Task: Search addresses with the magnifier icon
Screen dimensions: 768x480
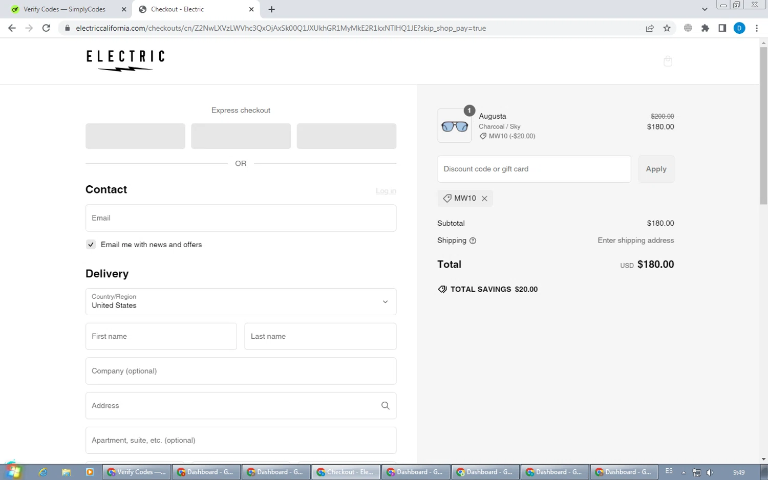Action: [x=386, y=406]
